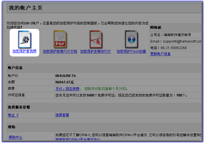
Task: Click the Flash animation file icon
Action: coord(131,39)
